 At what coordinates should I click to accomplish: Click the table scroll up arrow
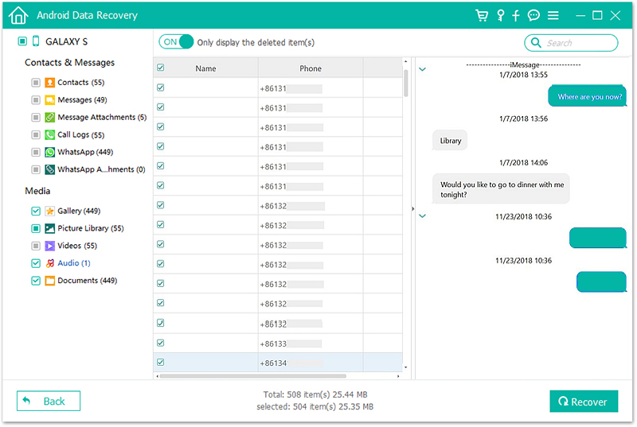405,62
